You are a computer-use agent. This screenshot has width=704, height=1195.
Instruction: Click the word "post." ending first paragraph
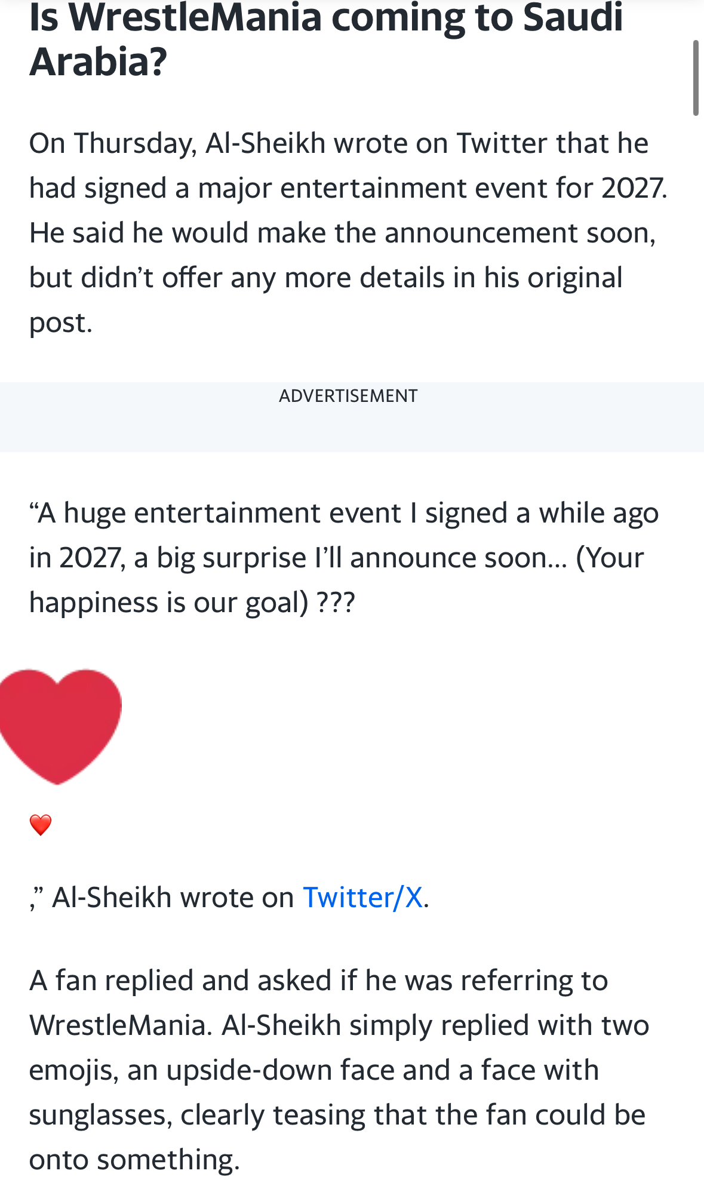[61, 324]
